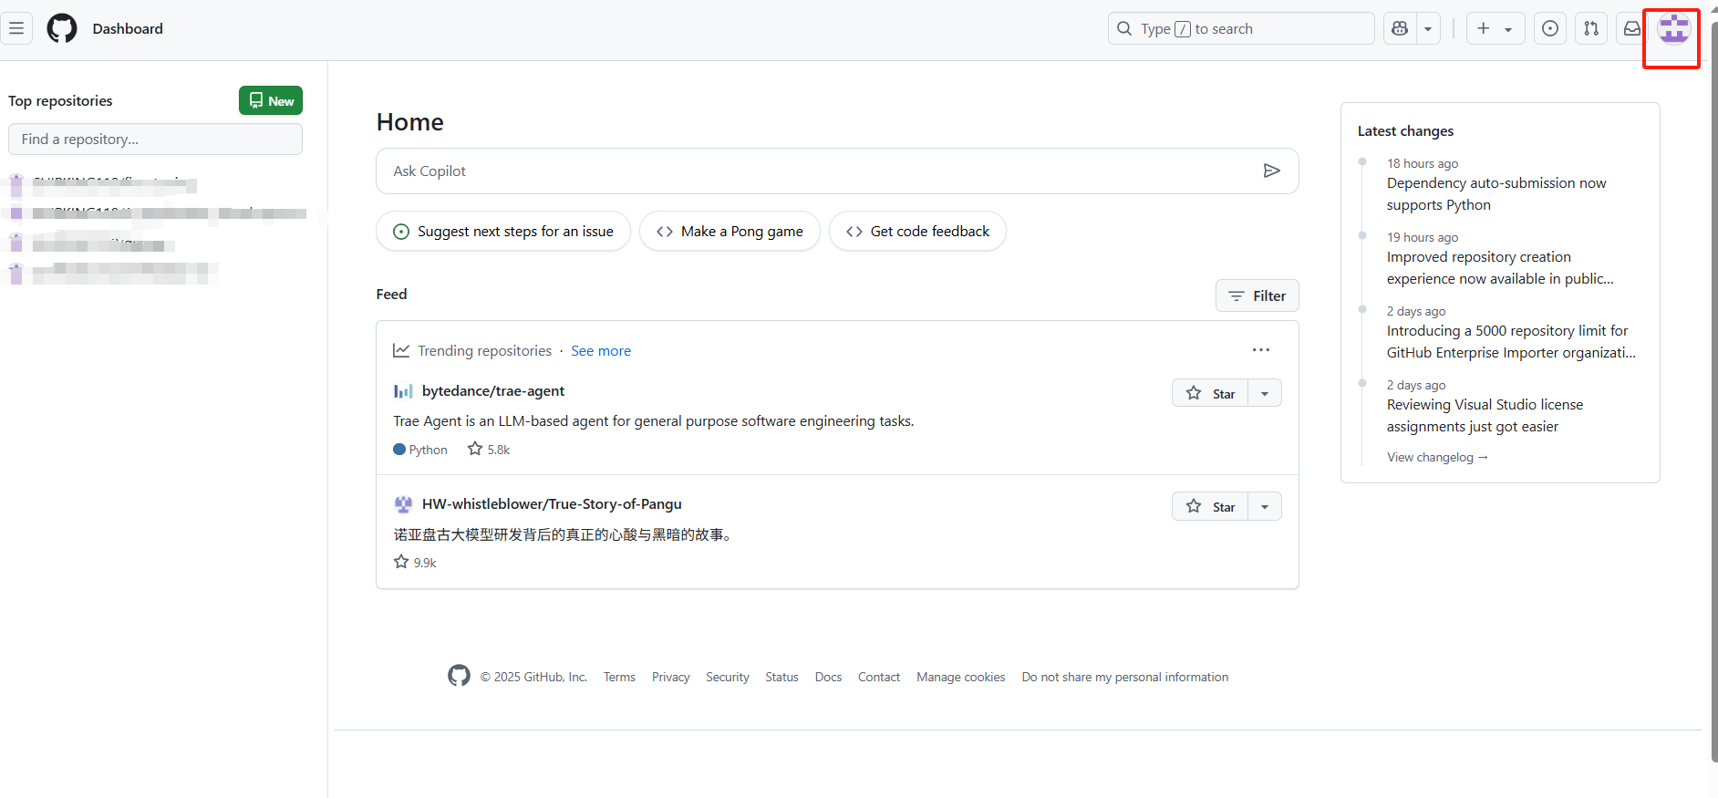Click See more trending repositories link
This screenshot has height=798, width=1718.
coord(601,351)
